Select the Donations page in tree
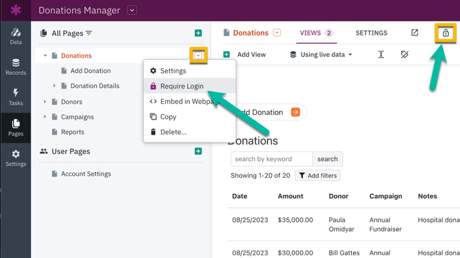Screen dimensions: 460x258 click(x=76, y=55)
